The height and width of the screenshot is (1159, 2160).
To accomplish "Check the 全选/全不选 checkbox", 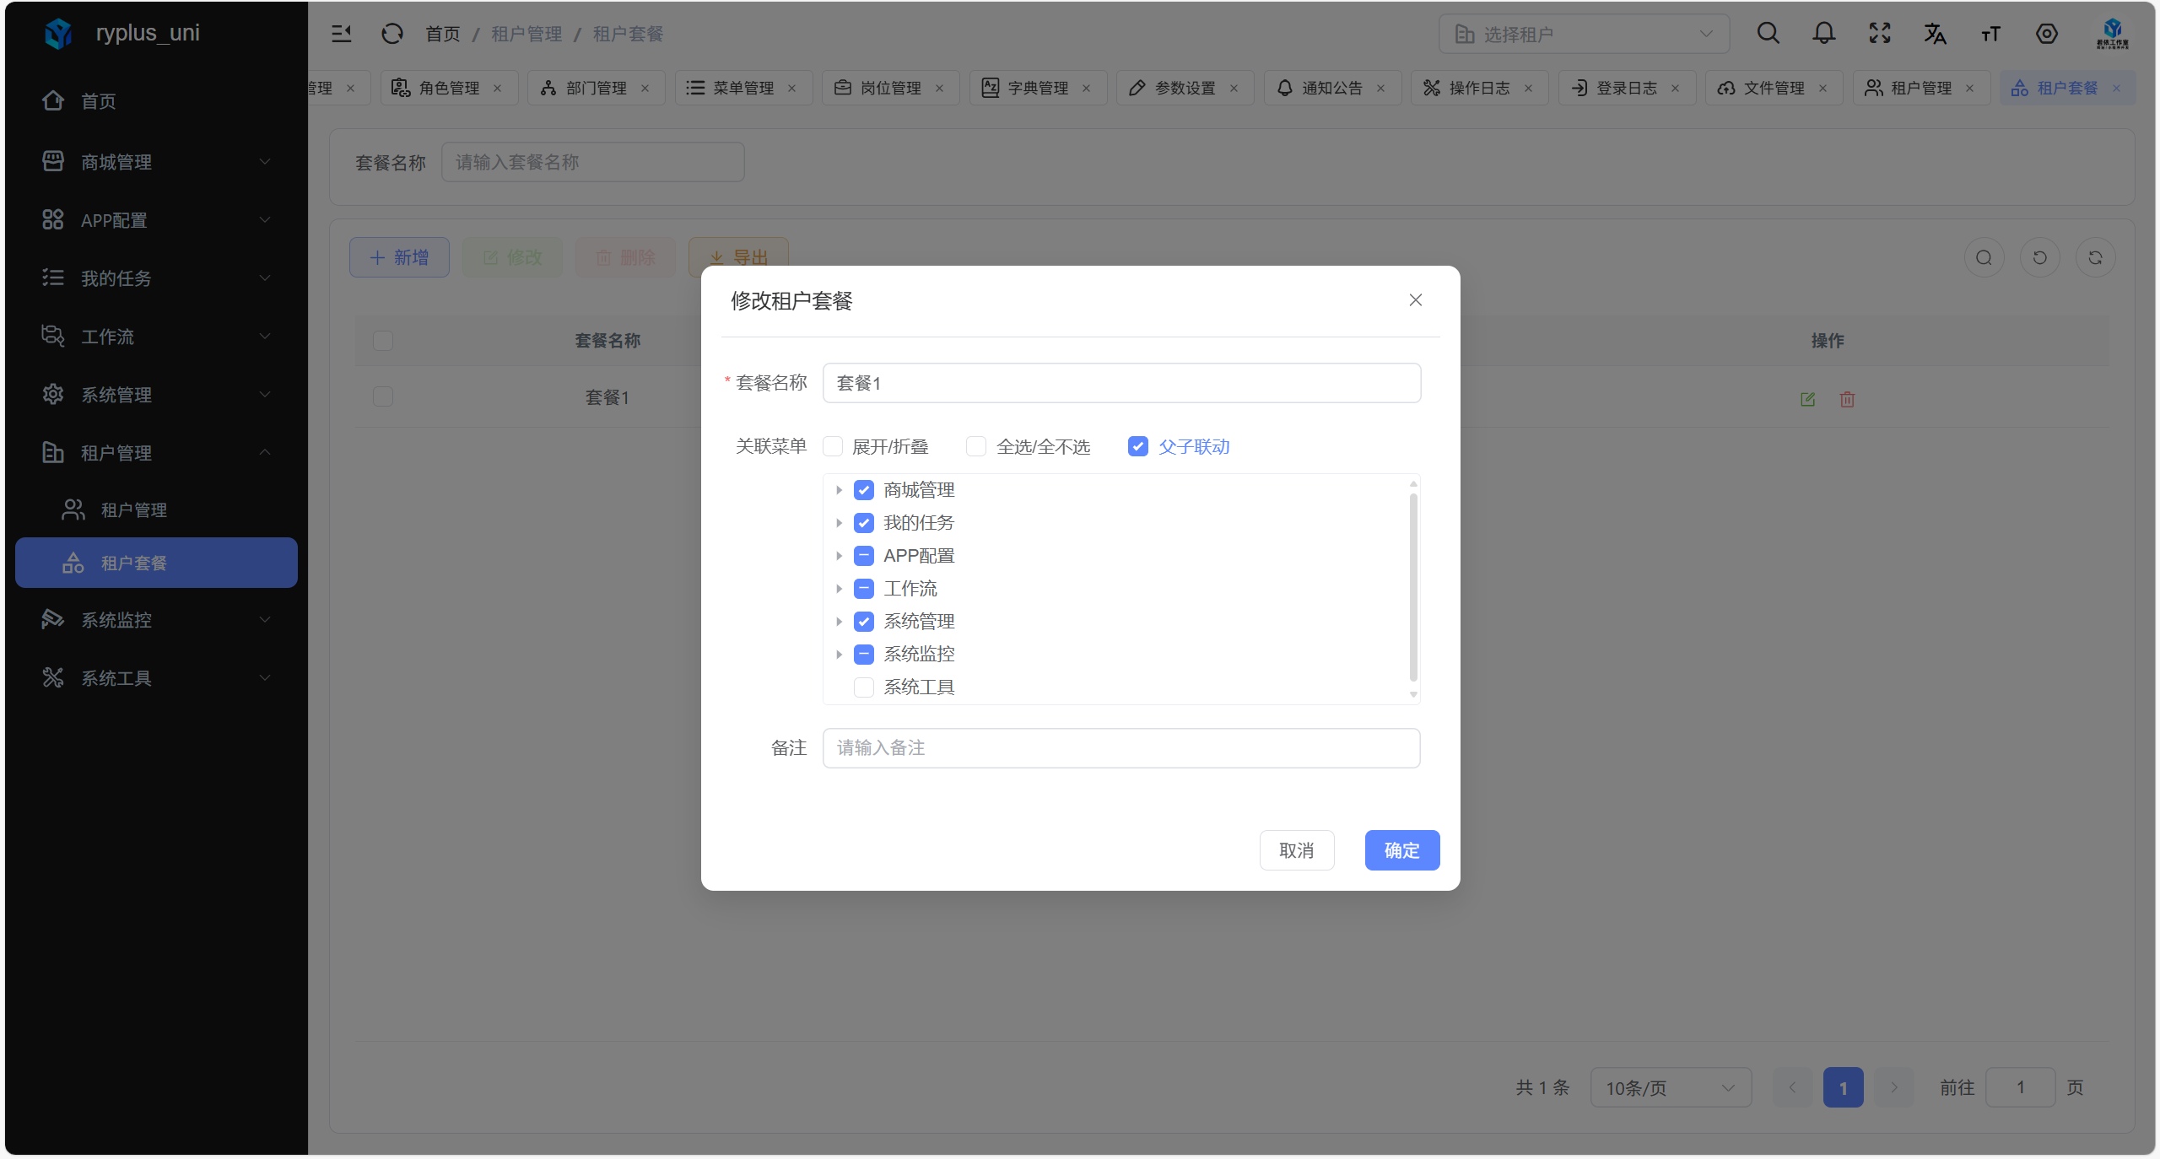I will tap(976, 446).
